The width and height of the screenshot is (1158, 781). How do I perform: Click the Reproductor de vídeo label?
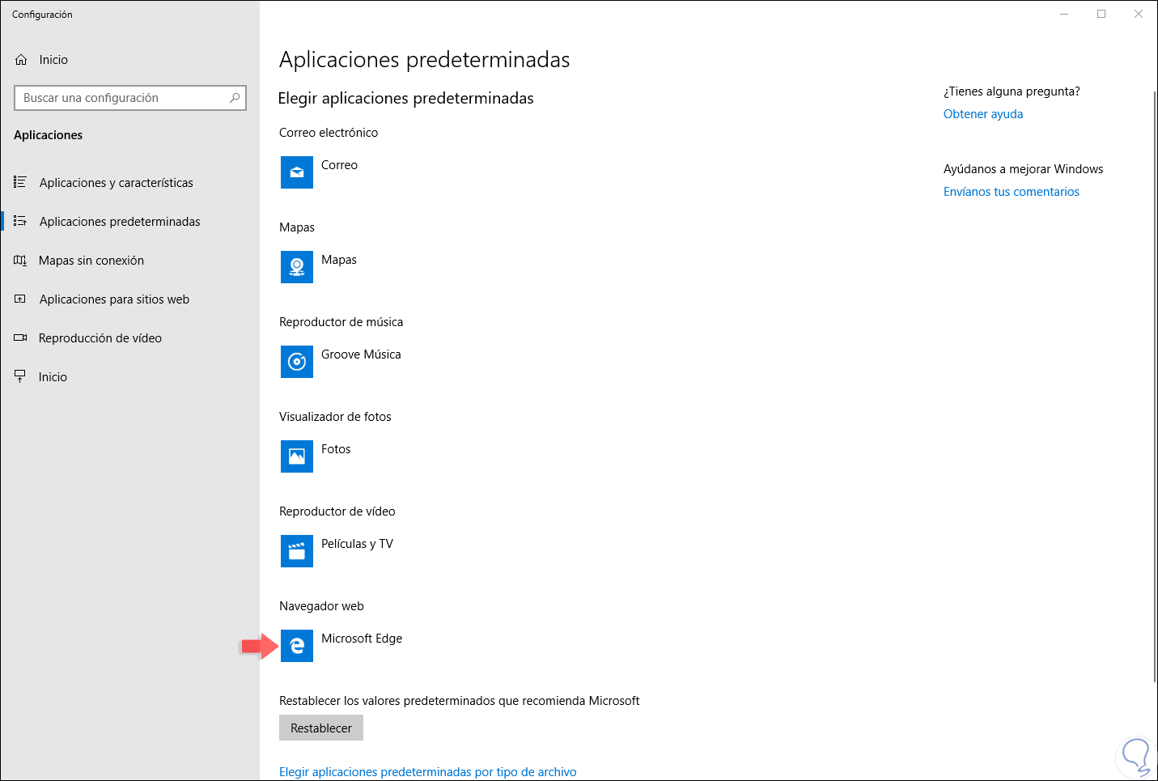[337, 511]
